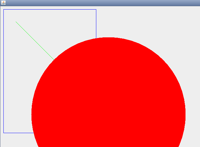This screenshot has width=200, height=147.
Task: Click the top border of the blue rectangle
Action: pyautogui.click(x=49, y=10)
